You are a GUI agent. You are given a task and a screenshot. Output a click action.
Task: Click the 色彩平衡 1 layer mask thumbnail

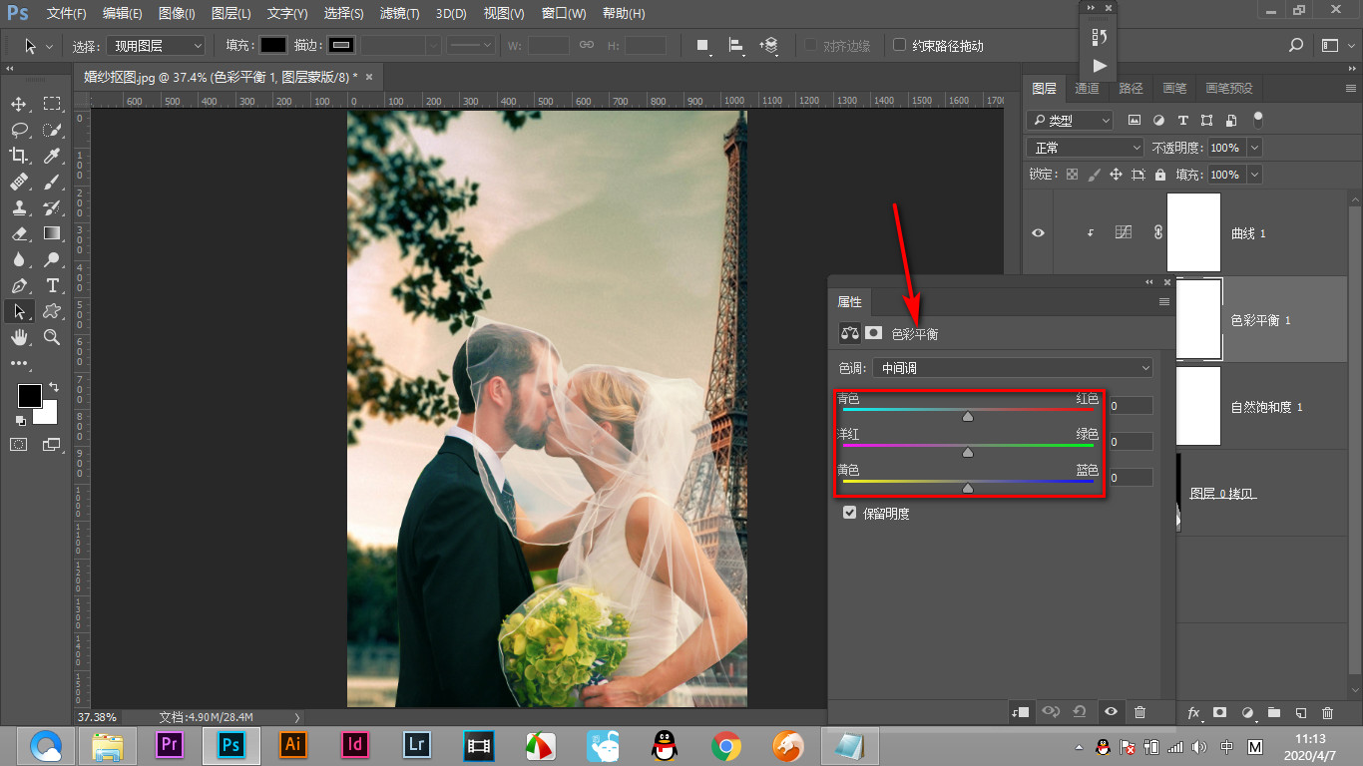tap(1198, 319)
